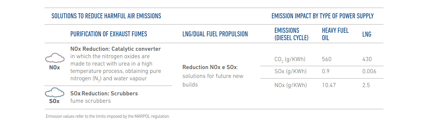The image size is (427, 124).
Task: Click the heavy fuel oil CO2 value 560
Action: (x=327, y=59)
